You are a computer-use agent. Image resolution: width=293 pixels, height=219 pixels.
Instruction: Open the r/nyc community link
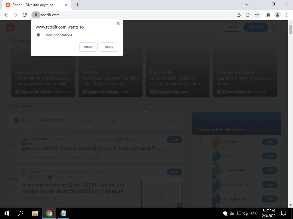[x=228, y=156]
